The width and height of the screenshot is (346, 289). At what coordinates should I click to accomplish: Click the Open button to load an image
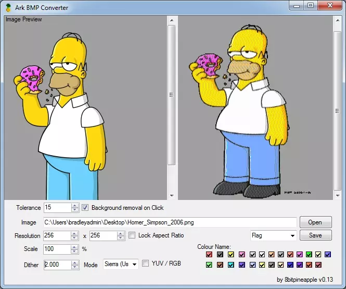coord(315,222)
